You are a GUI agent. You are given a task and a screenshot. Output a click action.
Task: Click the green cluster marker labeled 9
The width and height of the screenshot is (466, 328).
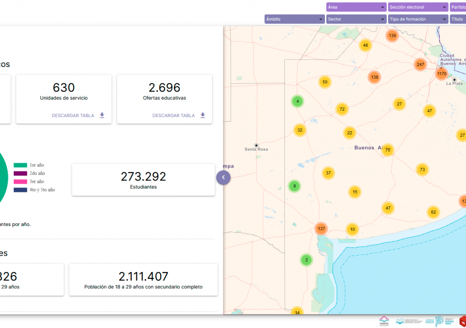(294, 186)
